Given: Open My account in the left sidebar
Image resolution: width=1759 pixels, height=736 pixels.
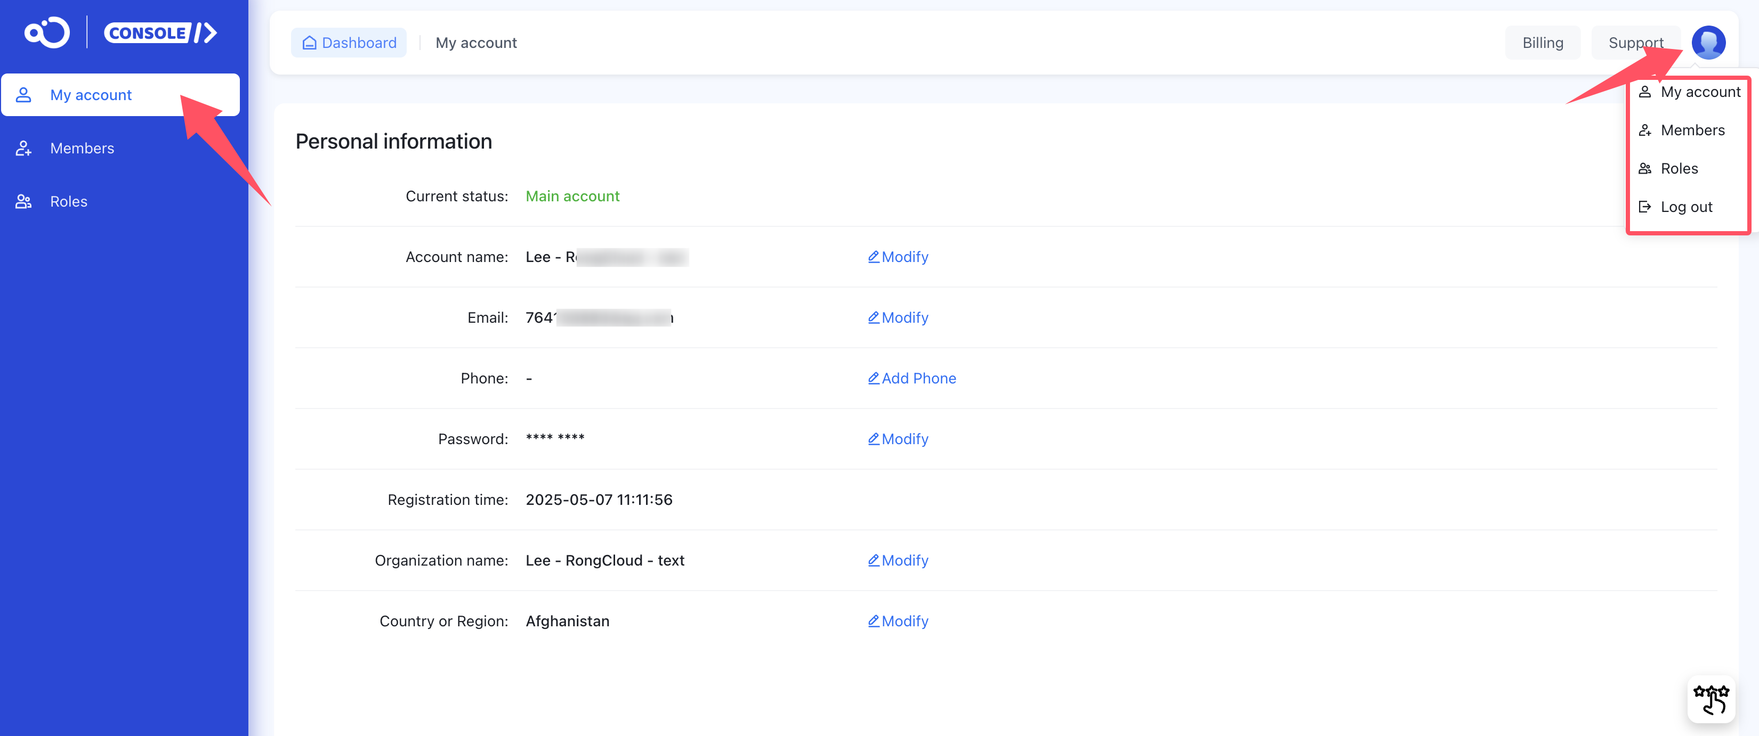Looking at the screenshot, I should tap(91, 95).
